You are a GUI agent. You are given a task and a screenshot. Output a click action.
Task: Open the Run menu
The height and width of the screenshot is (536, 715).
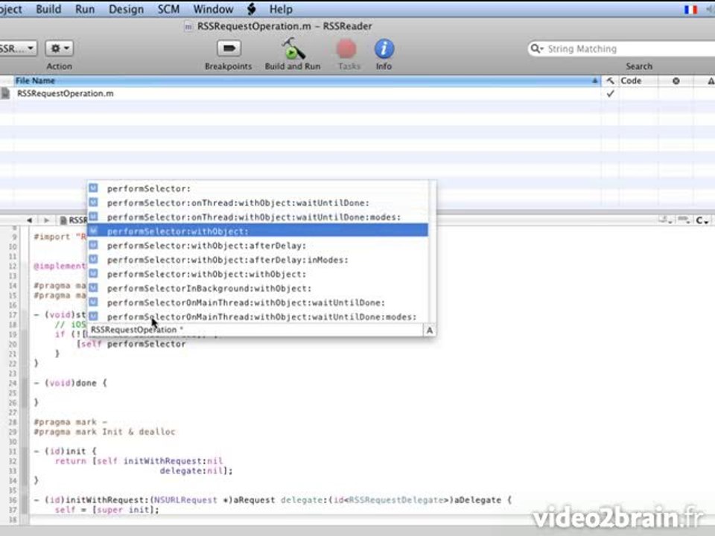(85, 9)
